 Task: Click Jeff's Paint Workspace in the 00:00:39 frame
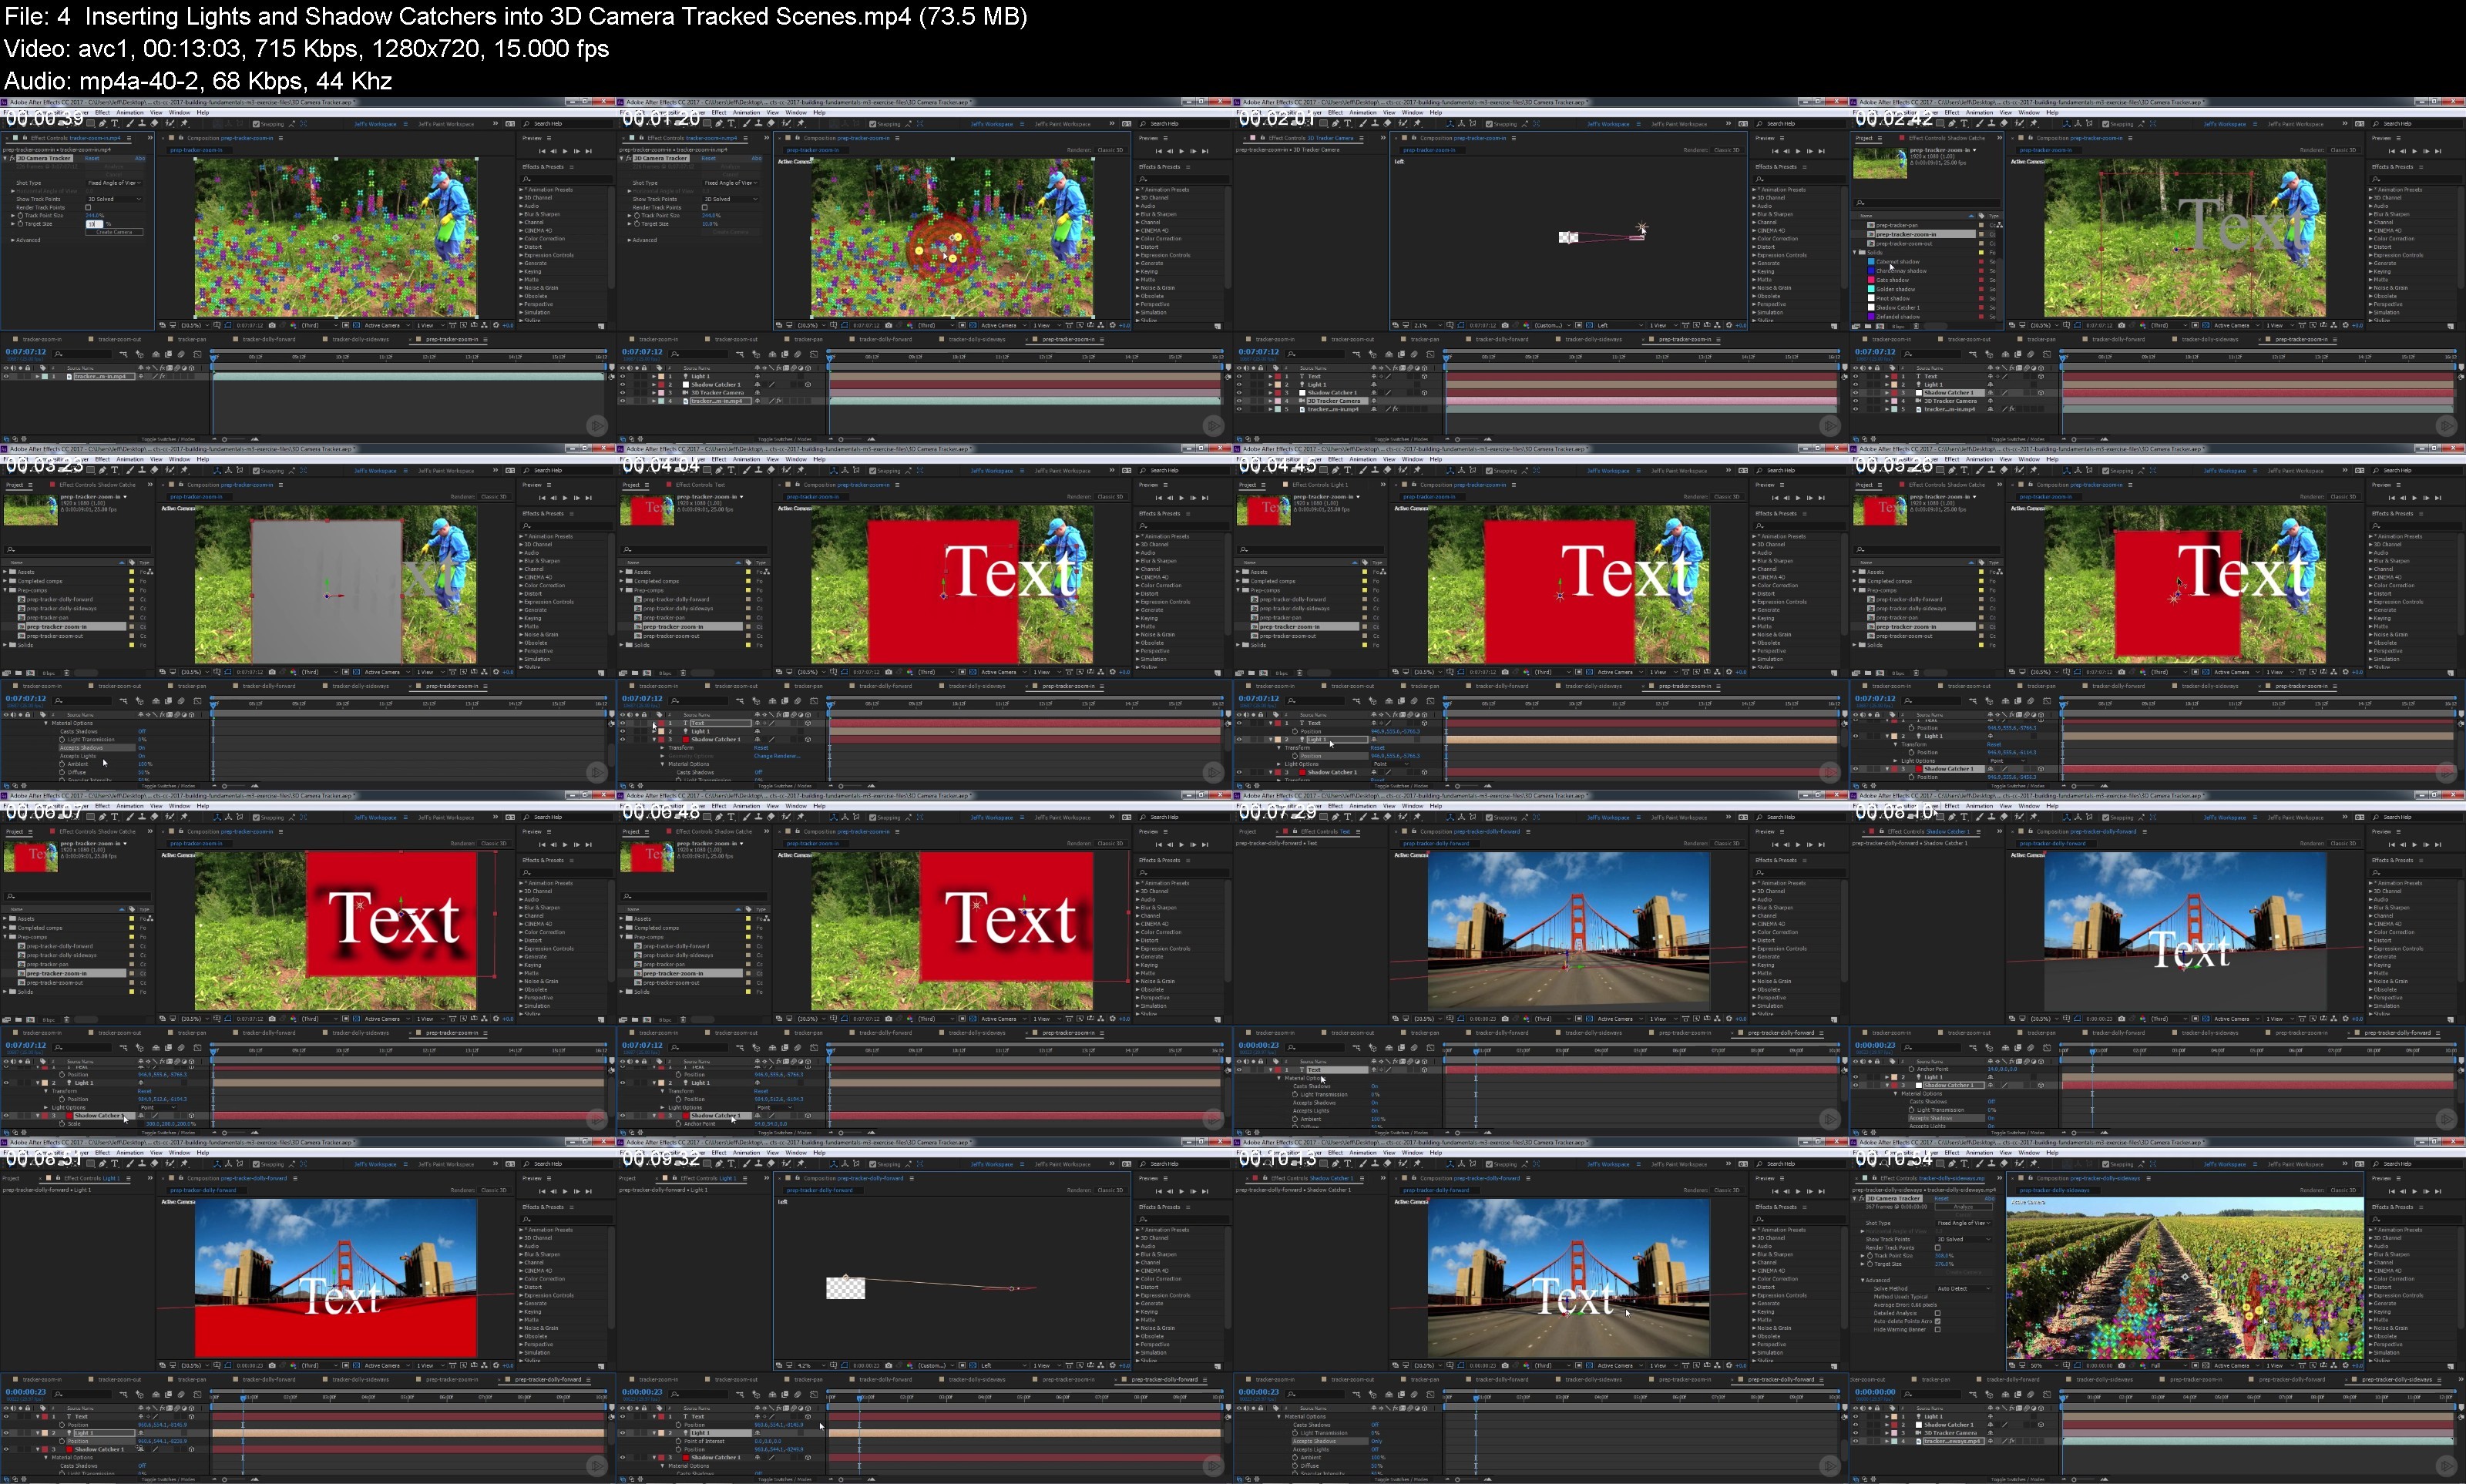click(x=446, y=124)
